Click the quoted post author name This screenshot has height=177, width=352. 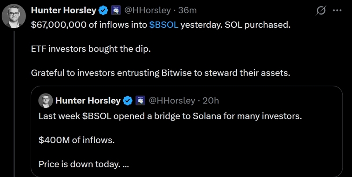tap(88, 101)
